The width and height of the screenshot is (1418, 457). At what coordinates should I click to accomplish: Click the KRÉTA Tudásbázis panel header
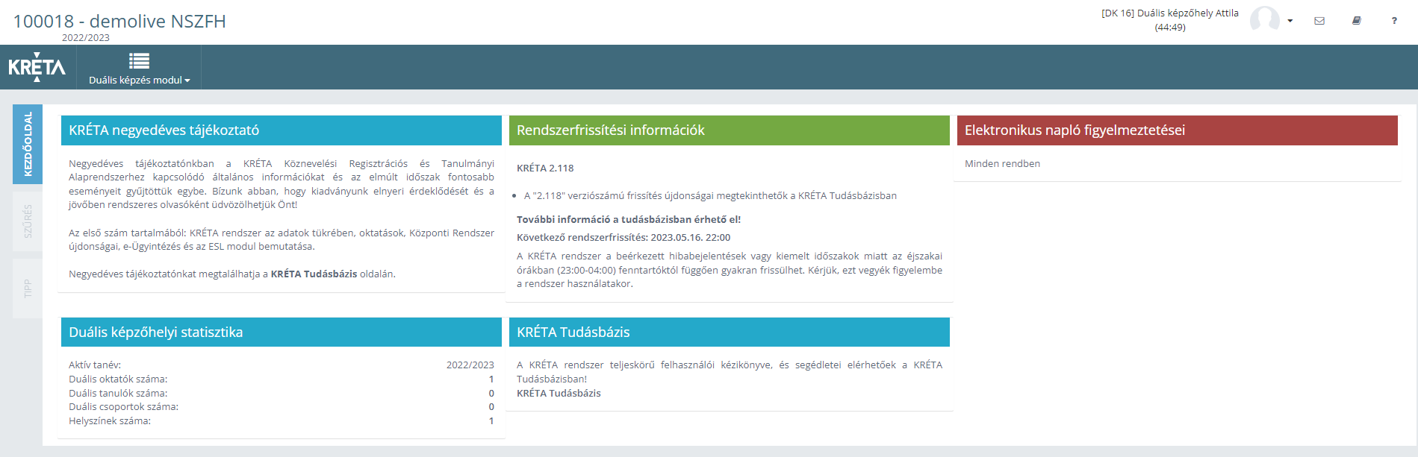(730, 332)
